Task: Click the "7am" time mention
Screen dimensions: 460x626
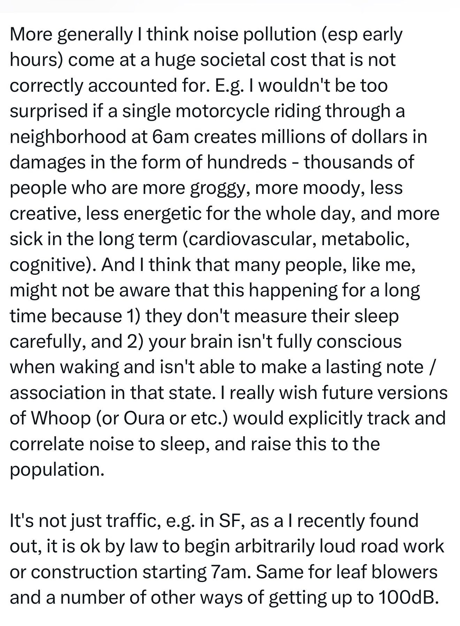Action: pyautogui.click(x=230, y=572)
